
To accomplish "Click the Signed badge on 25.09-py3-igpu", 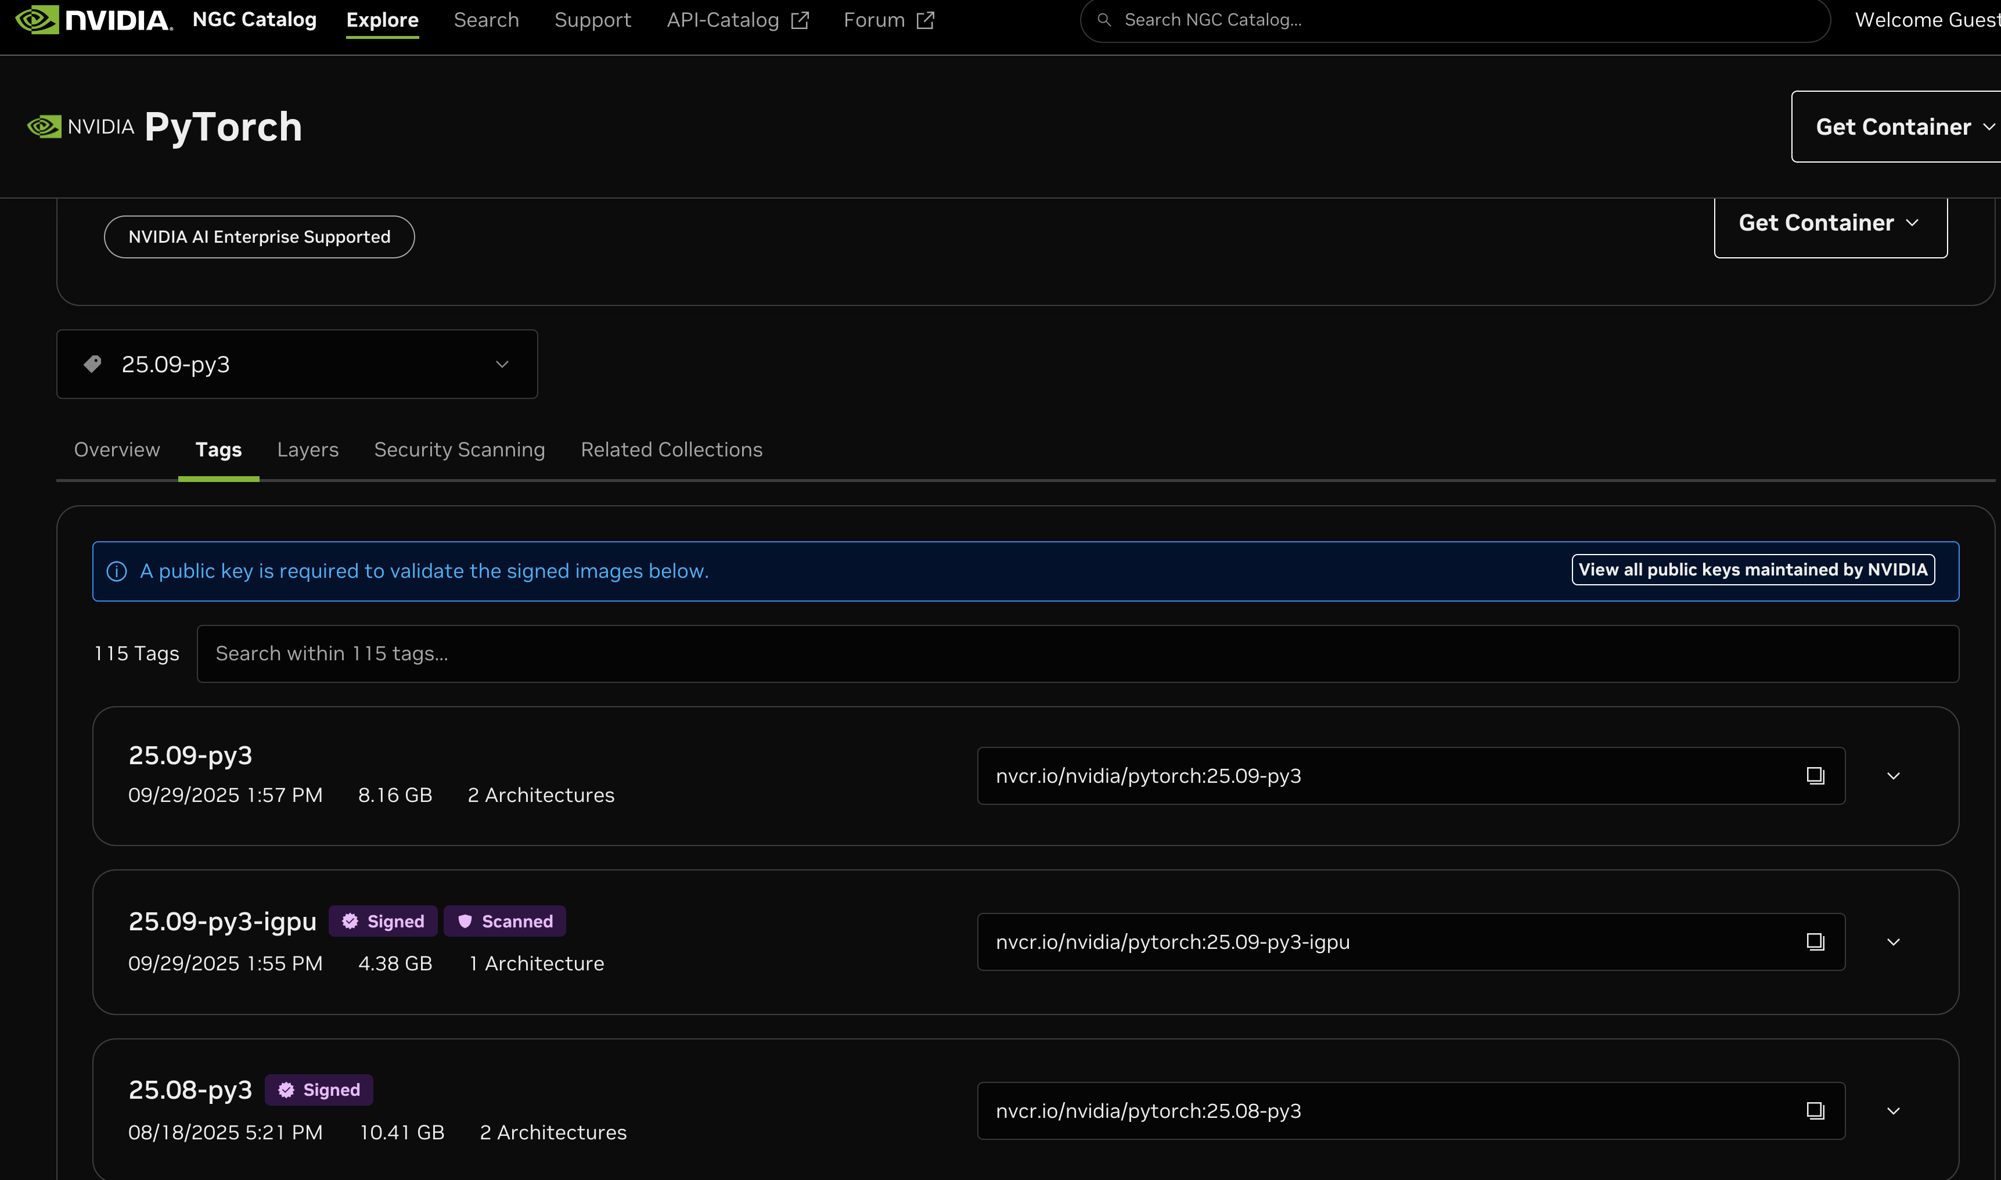I will click(x=383, y=921).
